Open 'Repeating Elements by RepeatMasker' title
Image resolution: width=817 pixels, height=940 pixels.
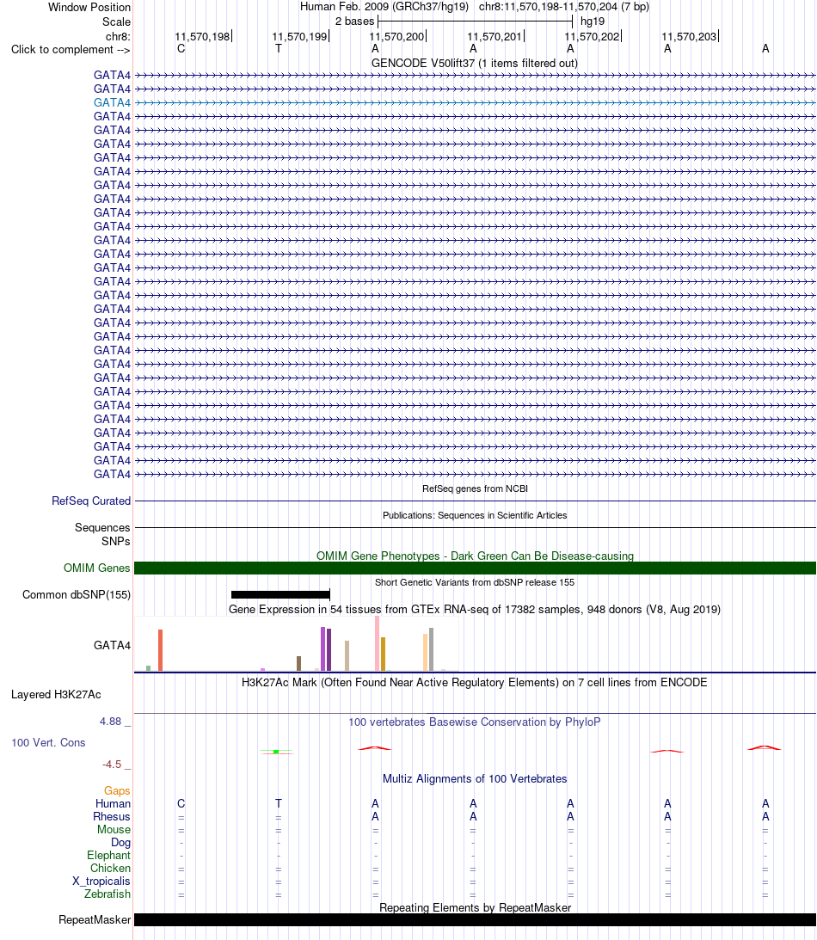click(x=475, y=907)
